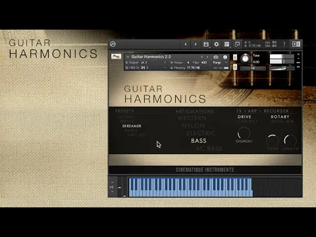This screenshot has width=316, height=237.
Task: Open the MIDI Ch dropdown
Action: click(165, 68)
